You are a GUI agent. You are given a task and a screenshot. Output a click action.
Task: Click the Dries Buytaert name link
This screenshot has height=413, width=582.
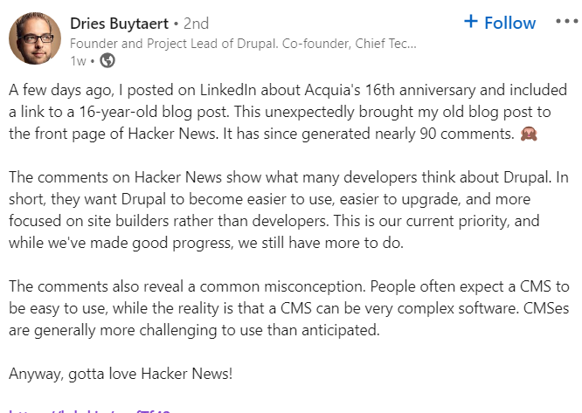pyautogui.click(x=119, y=24)
